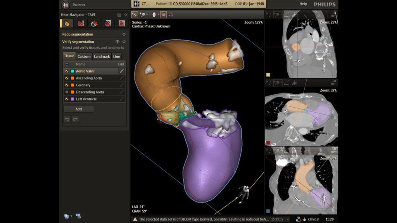
Task: Click the line measure tool in axial view toolbar
Action: tap(287, 83)
